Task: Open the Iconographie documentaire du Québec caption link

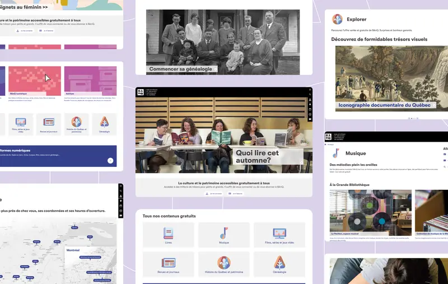Action: (x=386, y=105)
